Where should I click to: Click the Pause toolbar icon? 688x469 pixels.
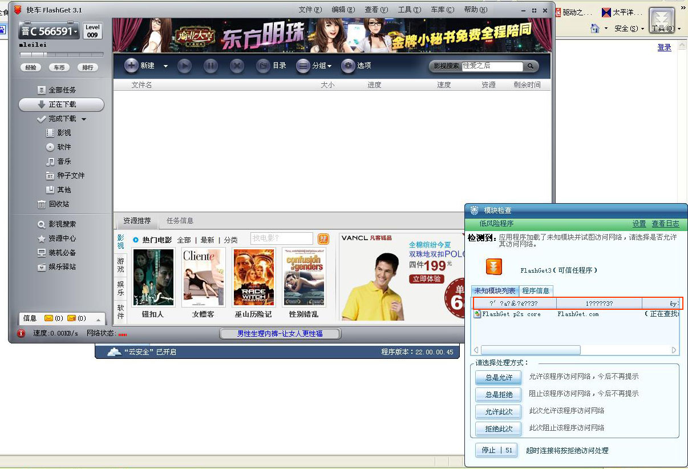211,66
